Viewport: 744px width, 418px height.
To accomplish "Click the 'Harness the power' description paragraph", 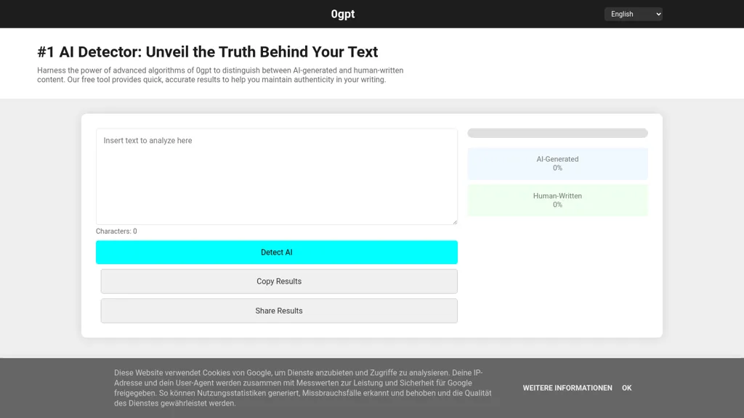I will coord(220,75).
